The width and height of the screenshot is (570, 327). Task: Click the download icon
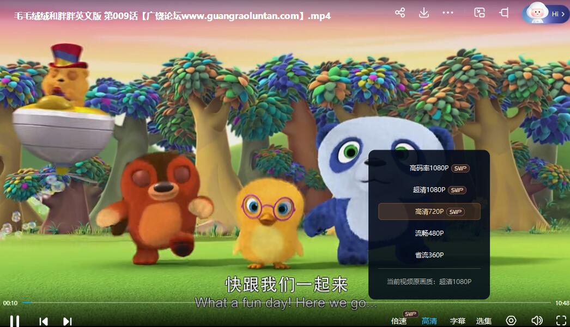click(424, 13)
